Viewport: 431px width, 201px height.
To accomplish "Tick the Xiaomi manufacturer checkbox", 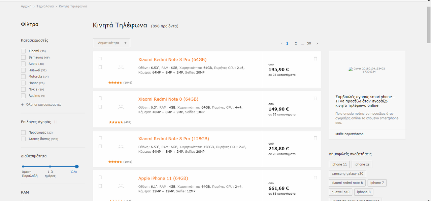I will coord(23,51).
